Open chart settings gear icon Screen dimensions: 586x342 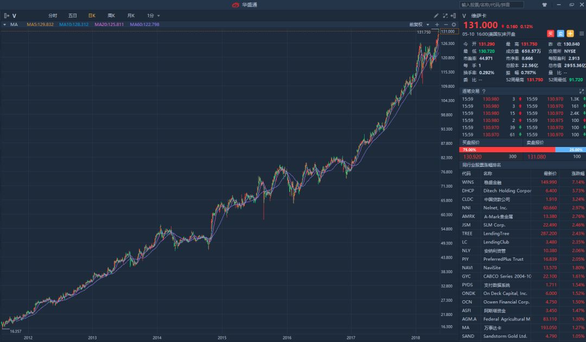click(454, 24)
